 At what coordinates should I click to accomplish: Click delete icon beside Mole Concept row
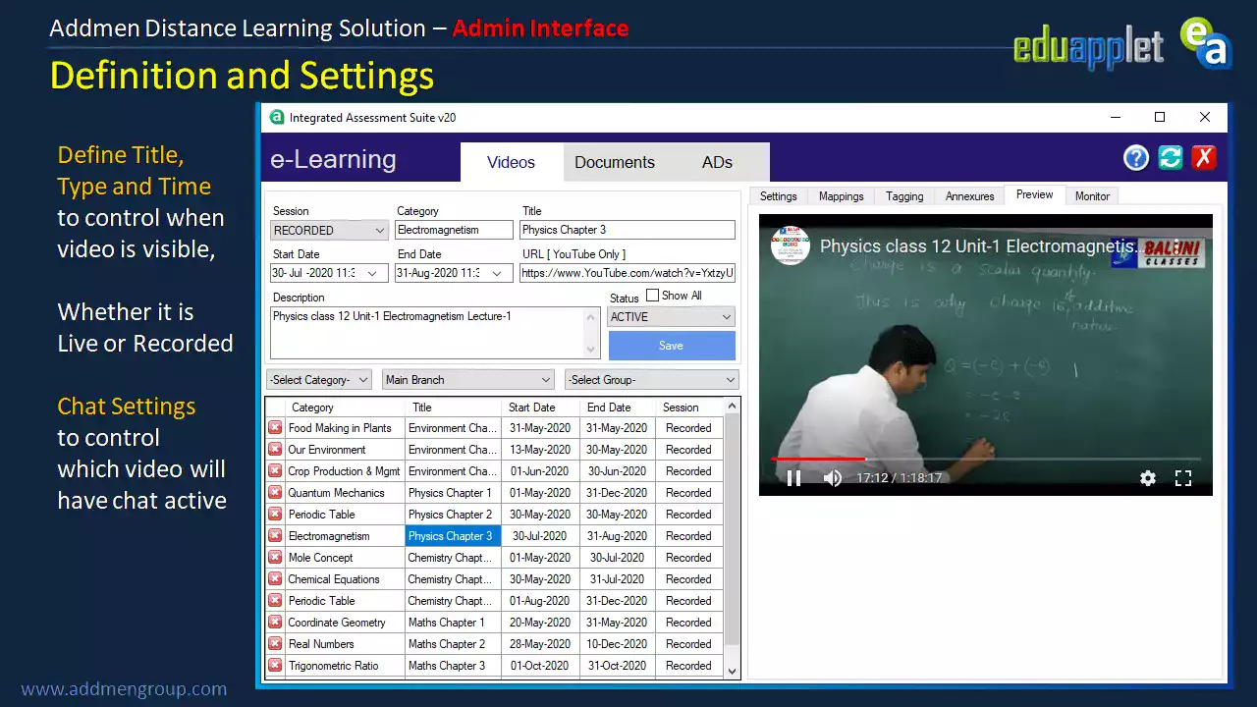tap(275, 558)
